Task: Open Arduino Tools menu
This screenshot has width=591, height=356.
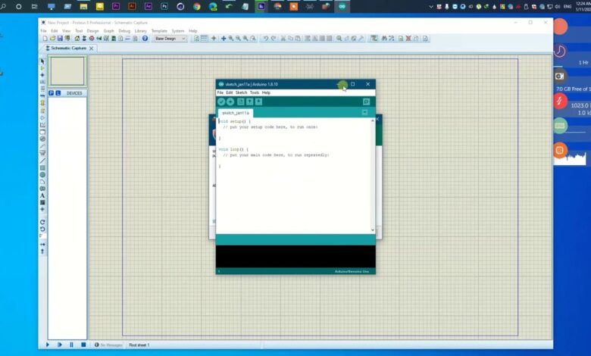Action: click(255, 92)
